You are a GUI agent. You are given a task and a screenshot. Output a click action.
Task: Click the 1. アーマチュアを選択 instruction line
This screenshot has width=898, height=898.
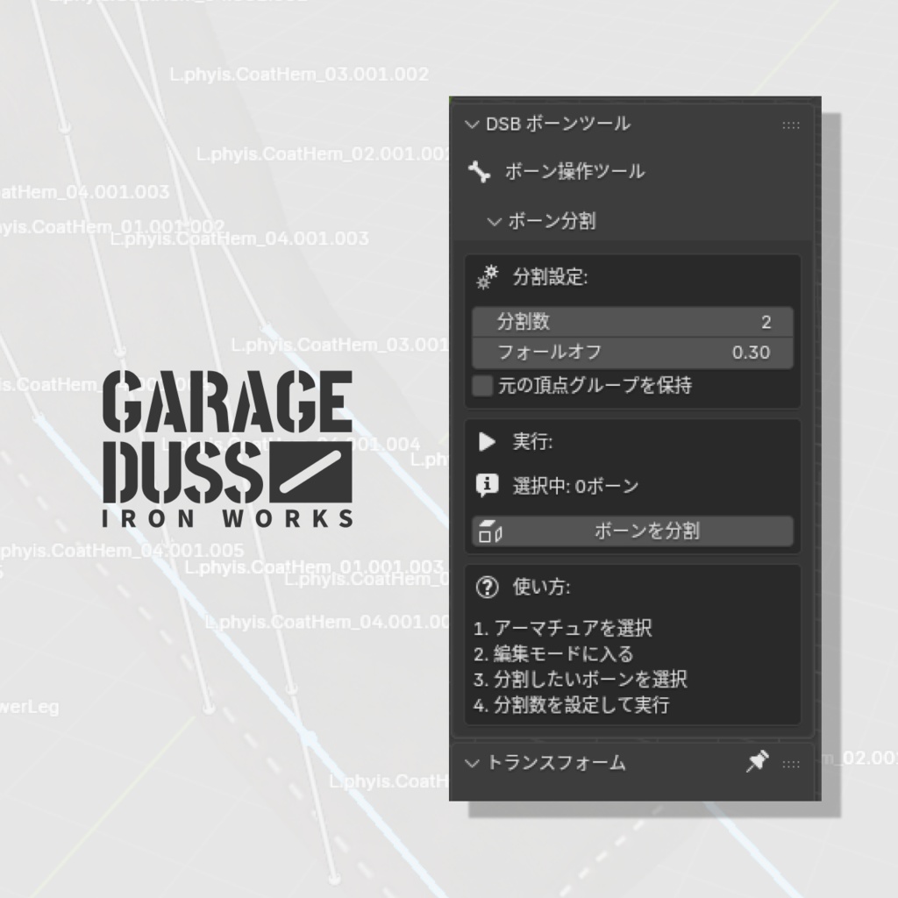(x=562, y=628)
